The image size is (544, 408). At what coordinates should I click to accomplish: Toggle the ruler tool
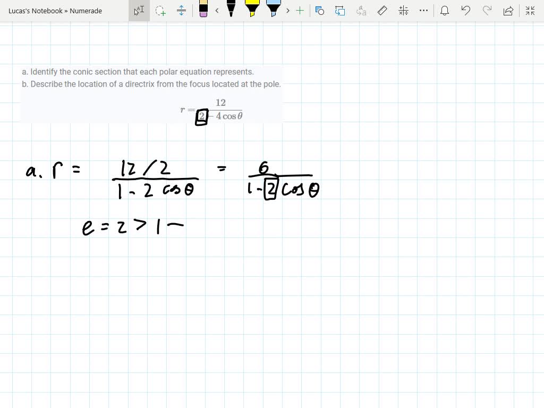click(382, 11)
